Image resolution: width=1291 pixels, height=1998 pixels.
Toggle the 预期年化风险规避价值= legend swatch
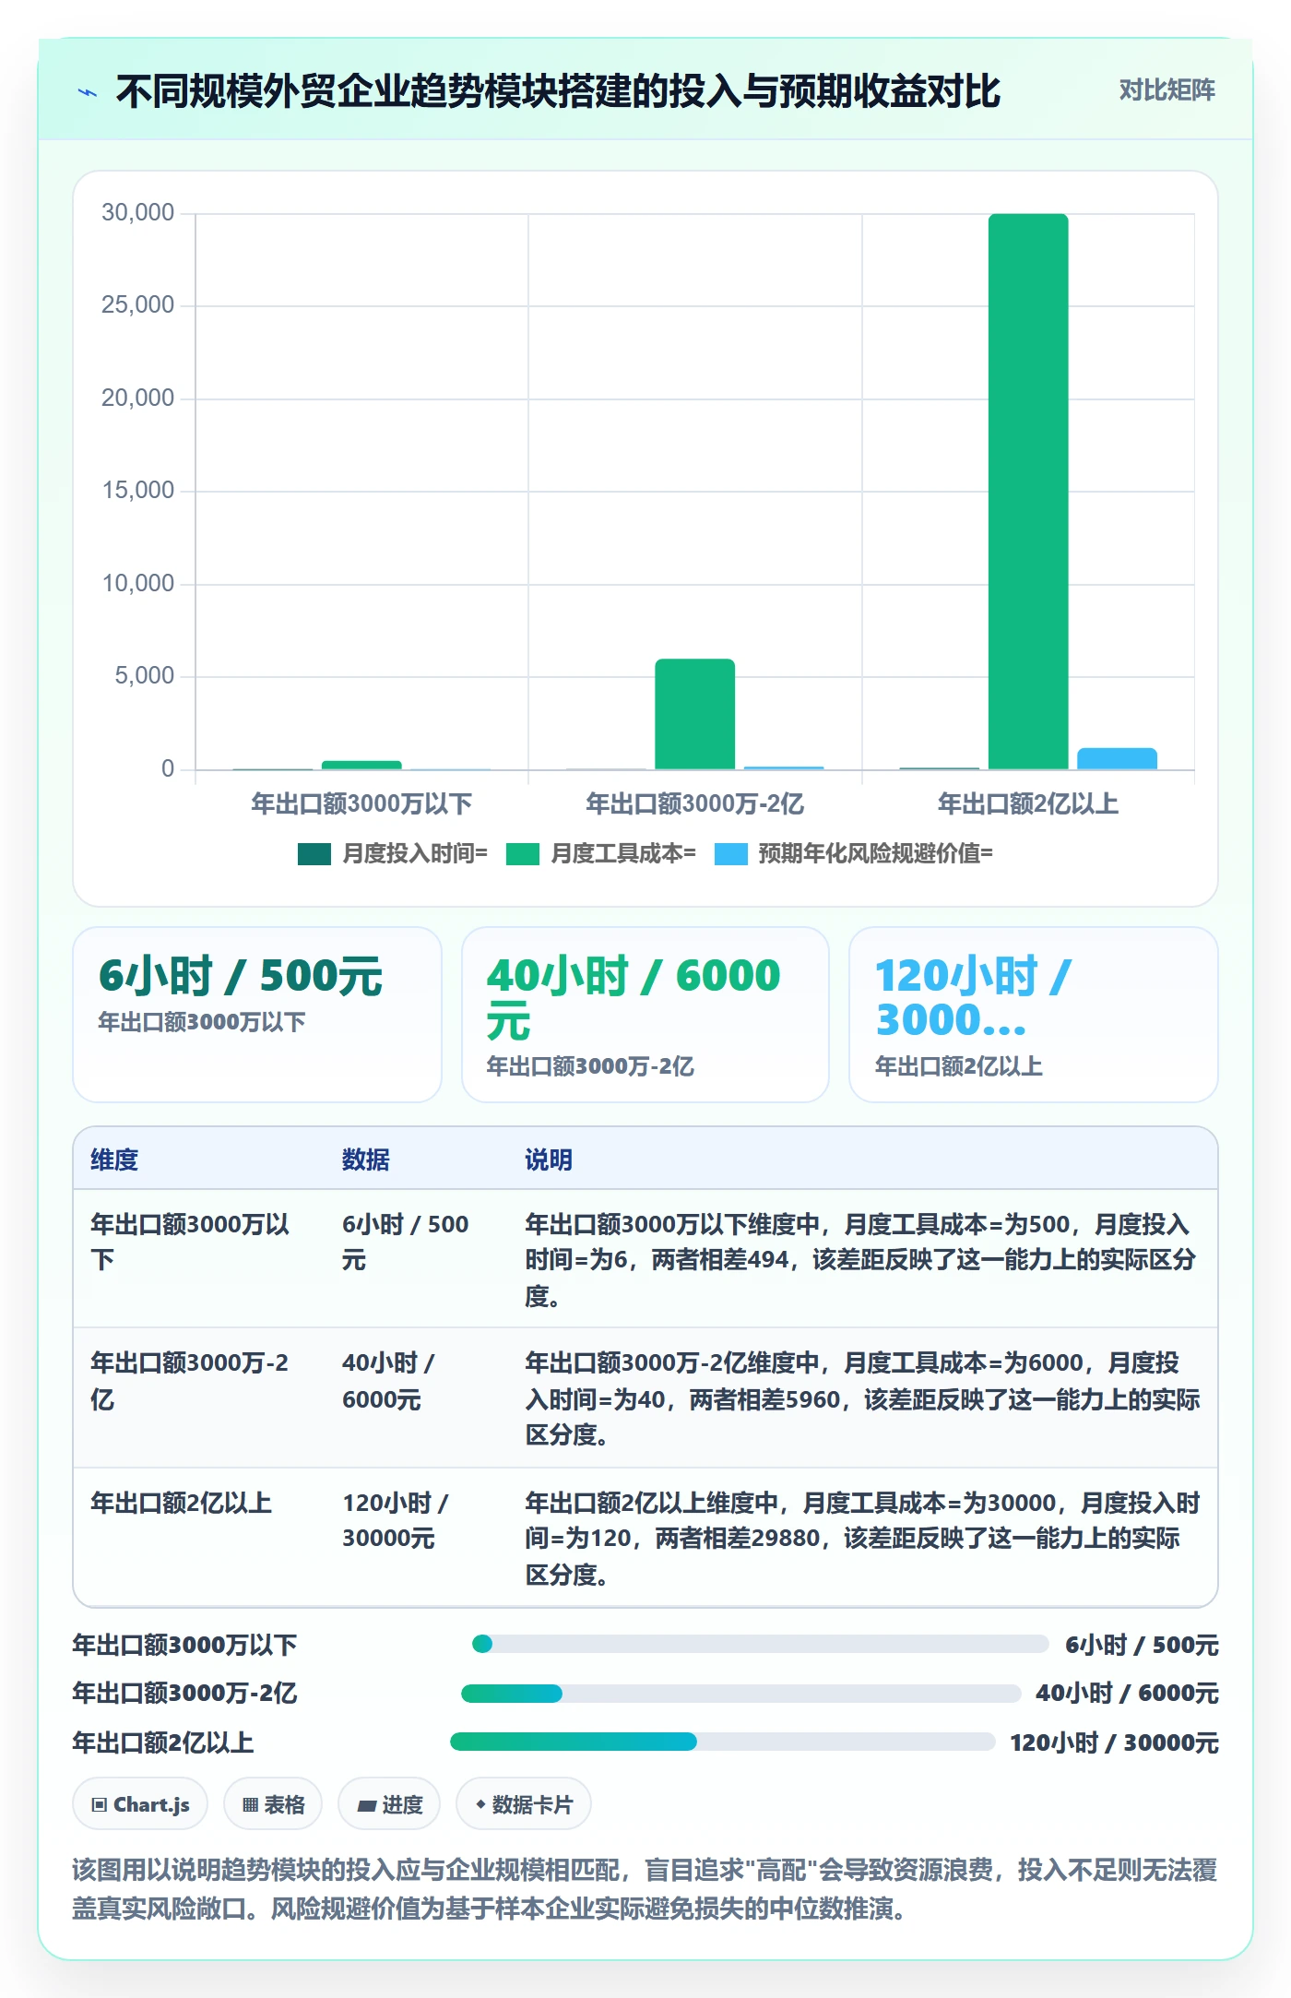730,854
